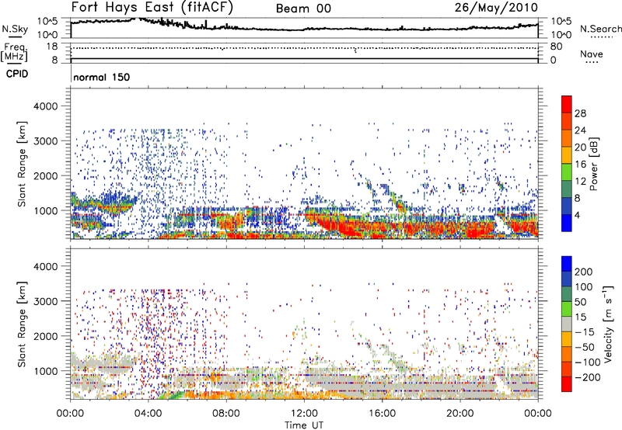Viewport: 622px width, 430px height.
Task: Click the leftmost "00:00" time label
Action: pyautogui.click(x=70, y=414)
